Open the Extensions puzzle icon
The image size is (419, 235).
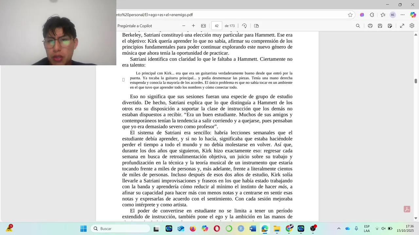click(372, 15)
